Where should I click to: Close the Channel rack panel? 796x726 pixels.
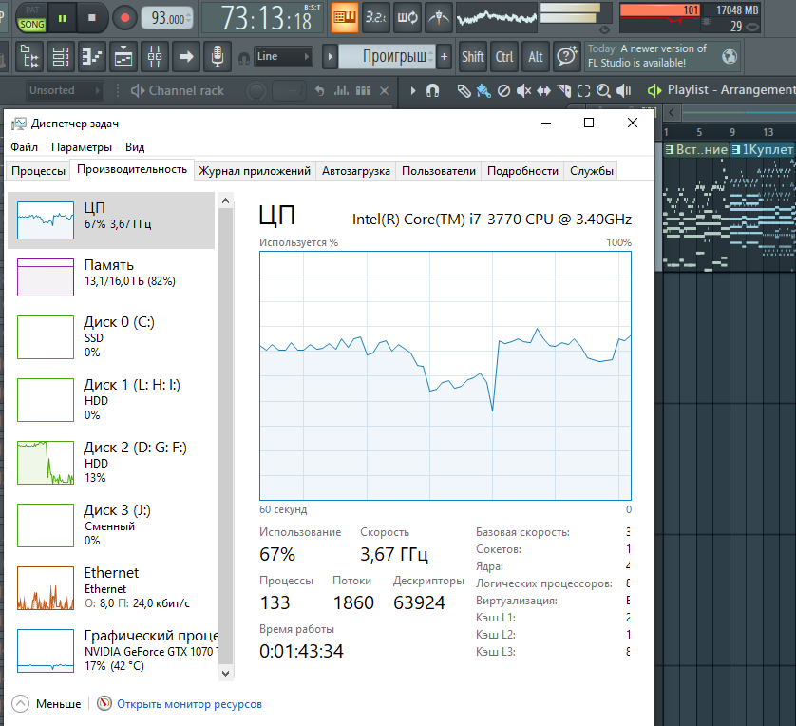click(385, 91)
